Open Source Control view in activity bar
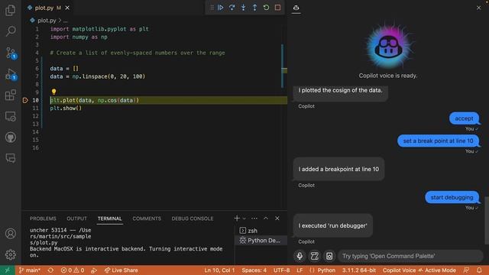Screen dimensions: 489x275 [11, 53]
